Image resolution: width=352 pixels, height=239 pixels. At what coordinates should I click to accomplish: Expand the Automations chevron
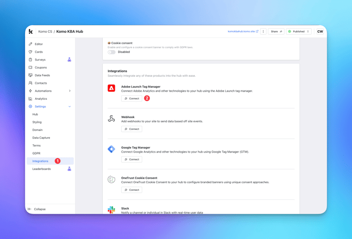coord(70,91)
